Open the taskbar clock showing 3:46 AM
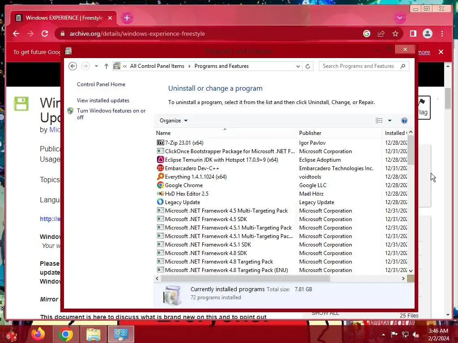This screenshot has width=458, height=343. (438, 335)
